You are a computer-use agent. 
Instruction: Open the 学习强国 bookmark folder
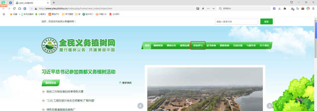point(67,14)
